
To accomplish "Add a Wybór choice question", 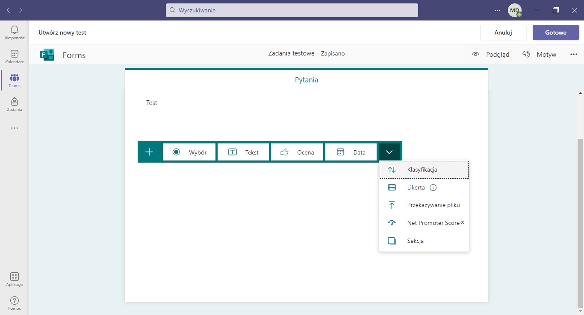I will point(189,152).
